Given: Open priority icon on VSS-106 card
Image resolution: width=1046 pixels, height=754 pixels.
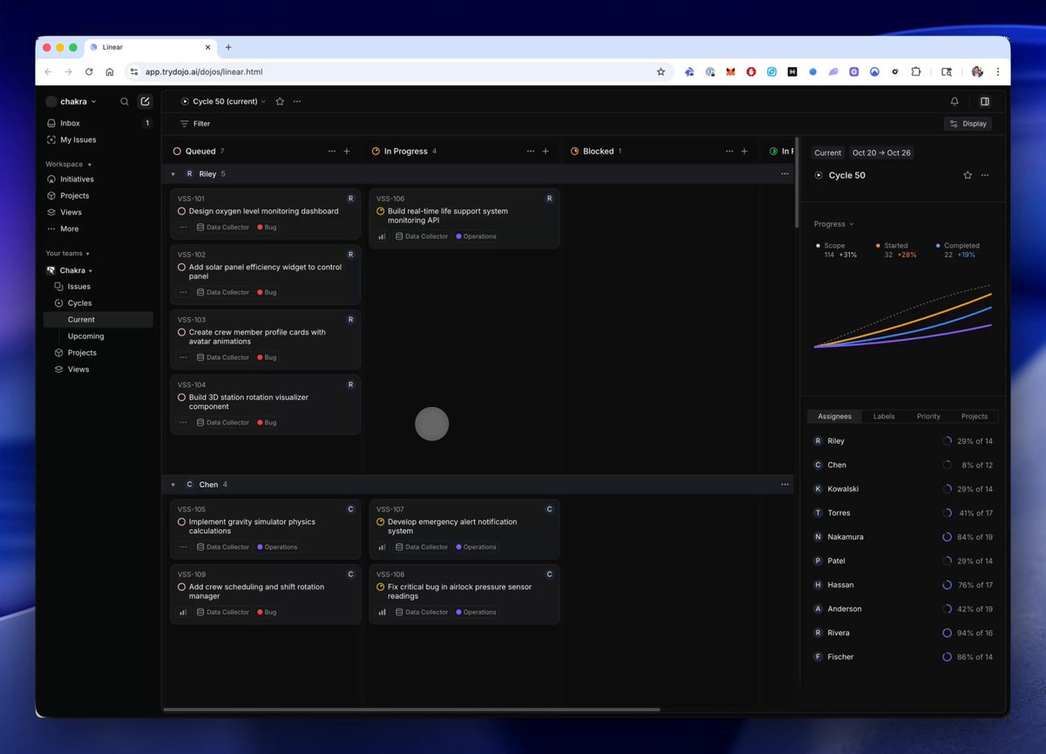Looking at the screenshot, I should click(382, 236).
